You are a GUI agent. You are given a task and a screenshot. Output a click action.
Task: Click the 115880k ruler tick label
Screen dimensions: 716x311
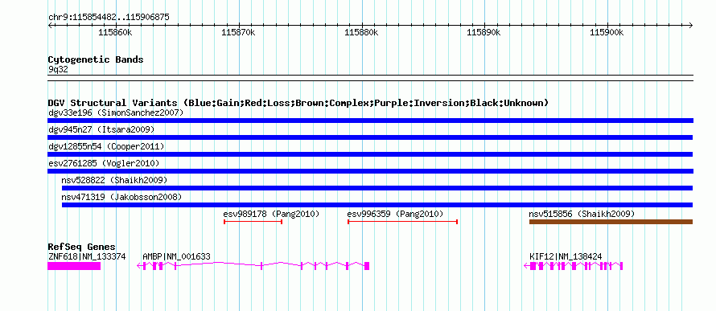[x=361, y=33]
